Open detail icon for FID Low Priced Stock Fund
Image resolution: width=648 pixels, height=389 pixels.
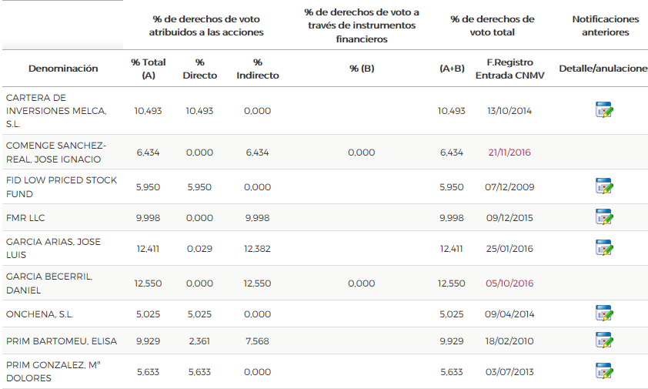(x=604, y=186)
